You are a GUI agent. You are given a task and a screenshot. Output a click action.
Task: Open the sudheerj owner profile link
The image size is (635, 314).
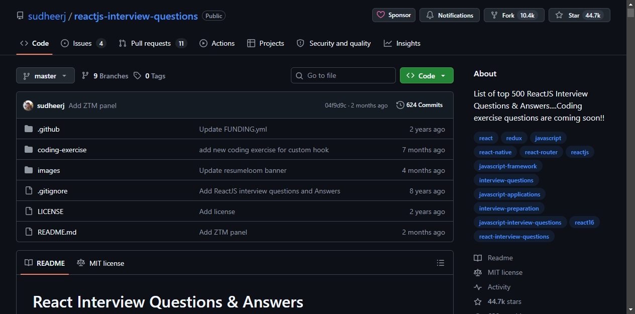click(x=48, y=16)
